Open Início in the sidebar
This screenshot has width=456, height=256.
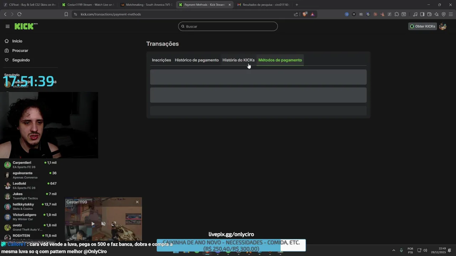tap(17, 41)
